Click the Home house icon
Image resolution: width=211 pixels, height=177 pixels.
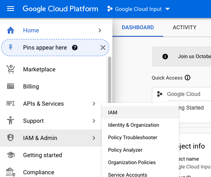(11, 30)
